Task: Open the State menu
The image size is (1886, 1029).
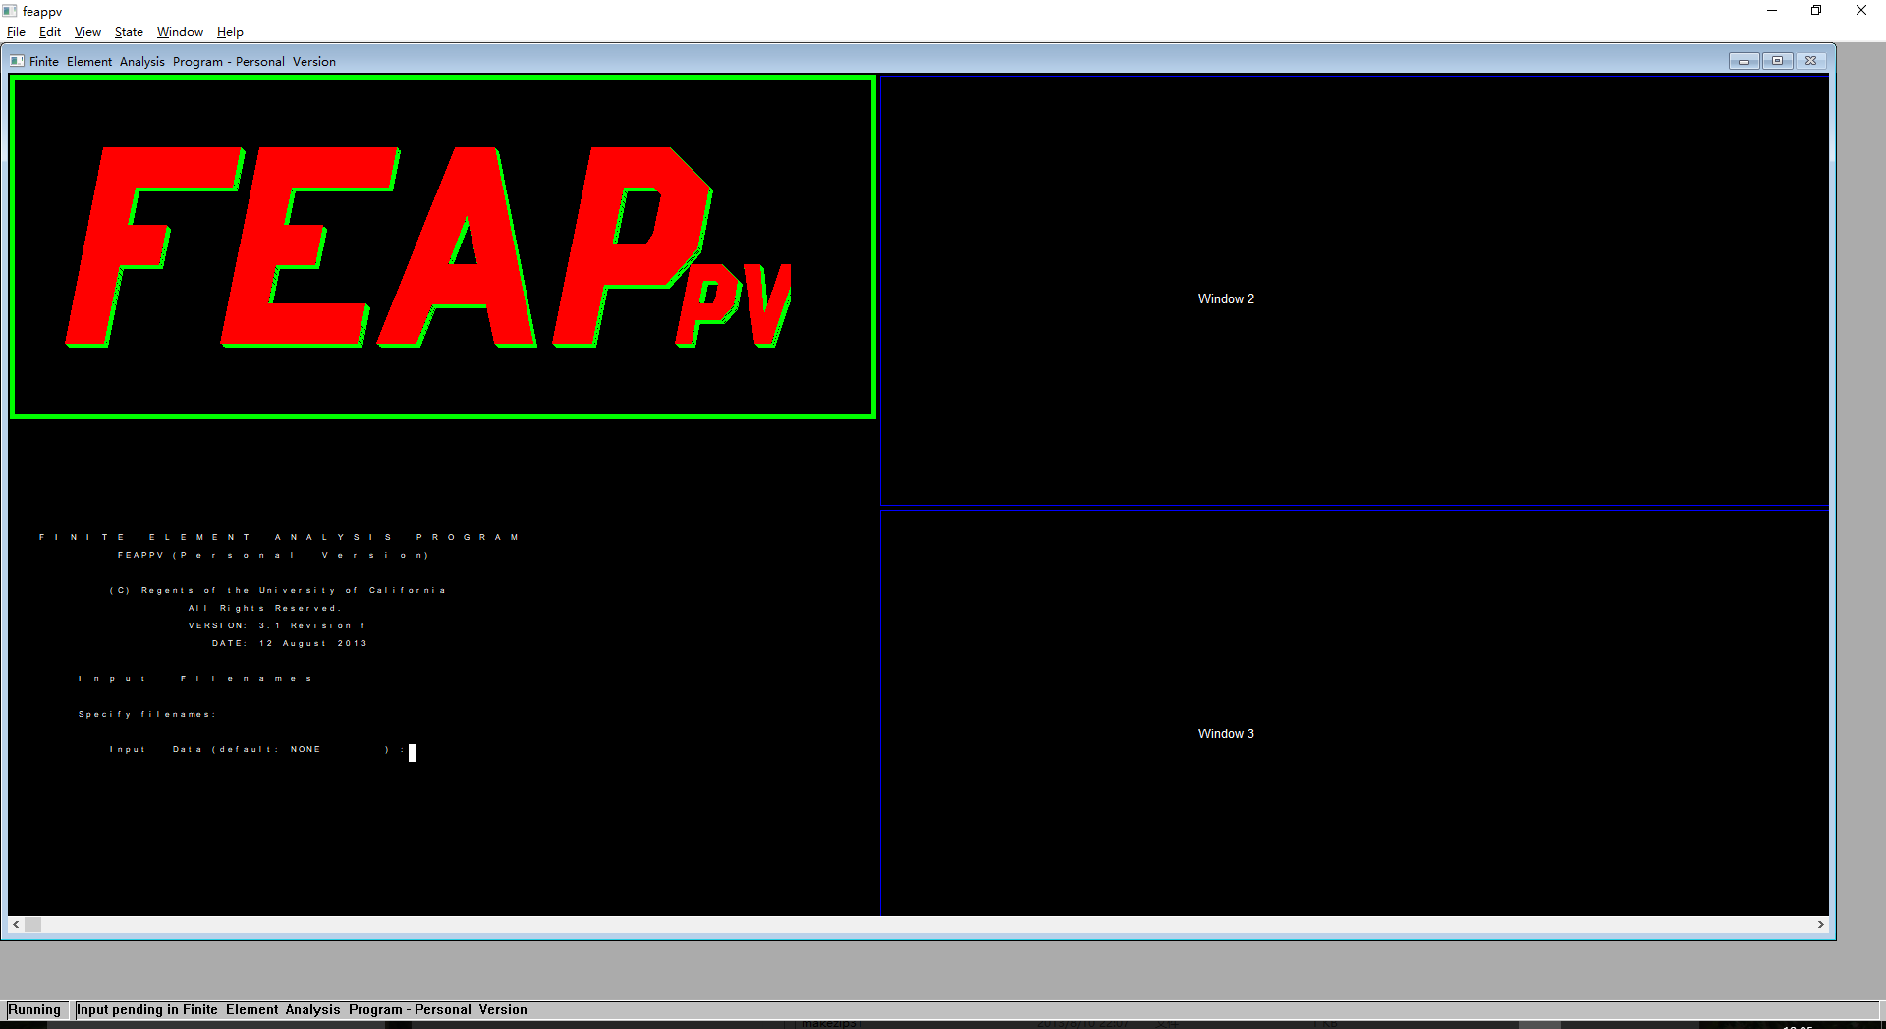Action: (x=129, y=32)
